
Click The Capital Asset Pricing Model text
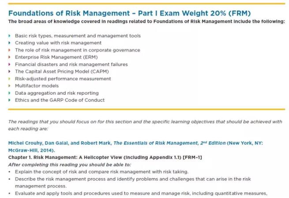pyautogui.click(x=62, y=71)
